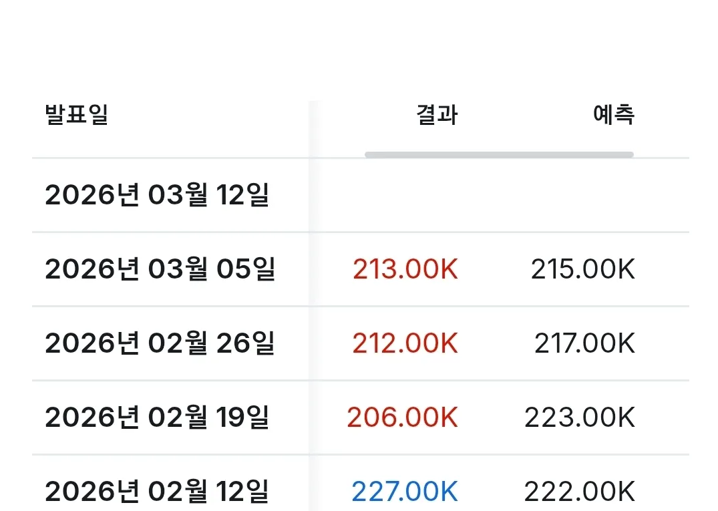This screenshot has width=718, height=511.
Task: Select the 215.00K forecast value
Action: point(582,270)
